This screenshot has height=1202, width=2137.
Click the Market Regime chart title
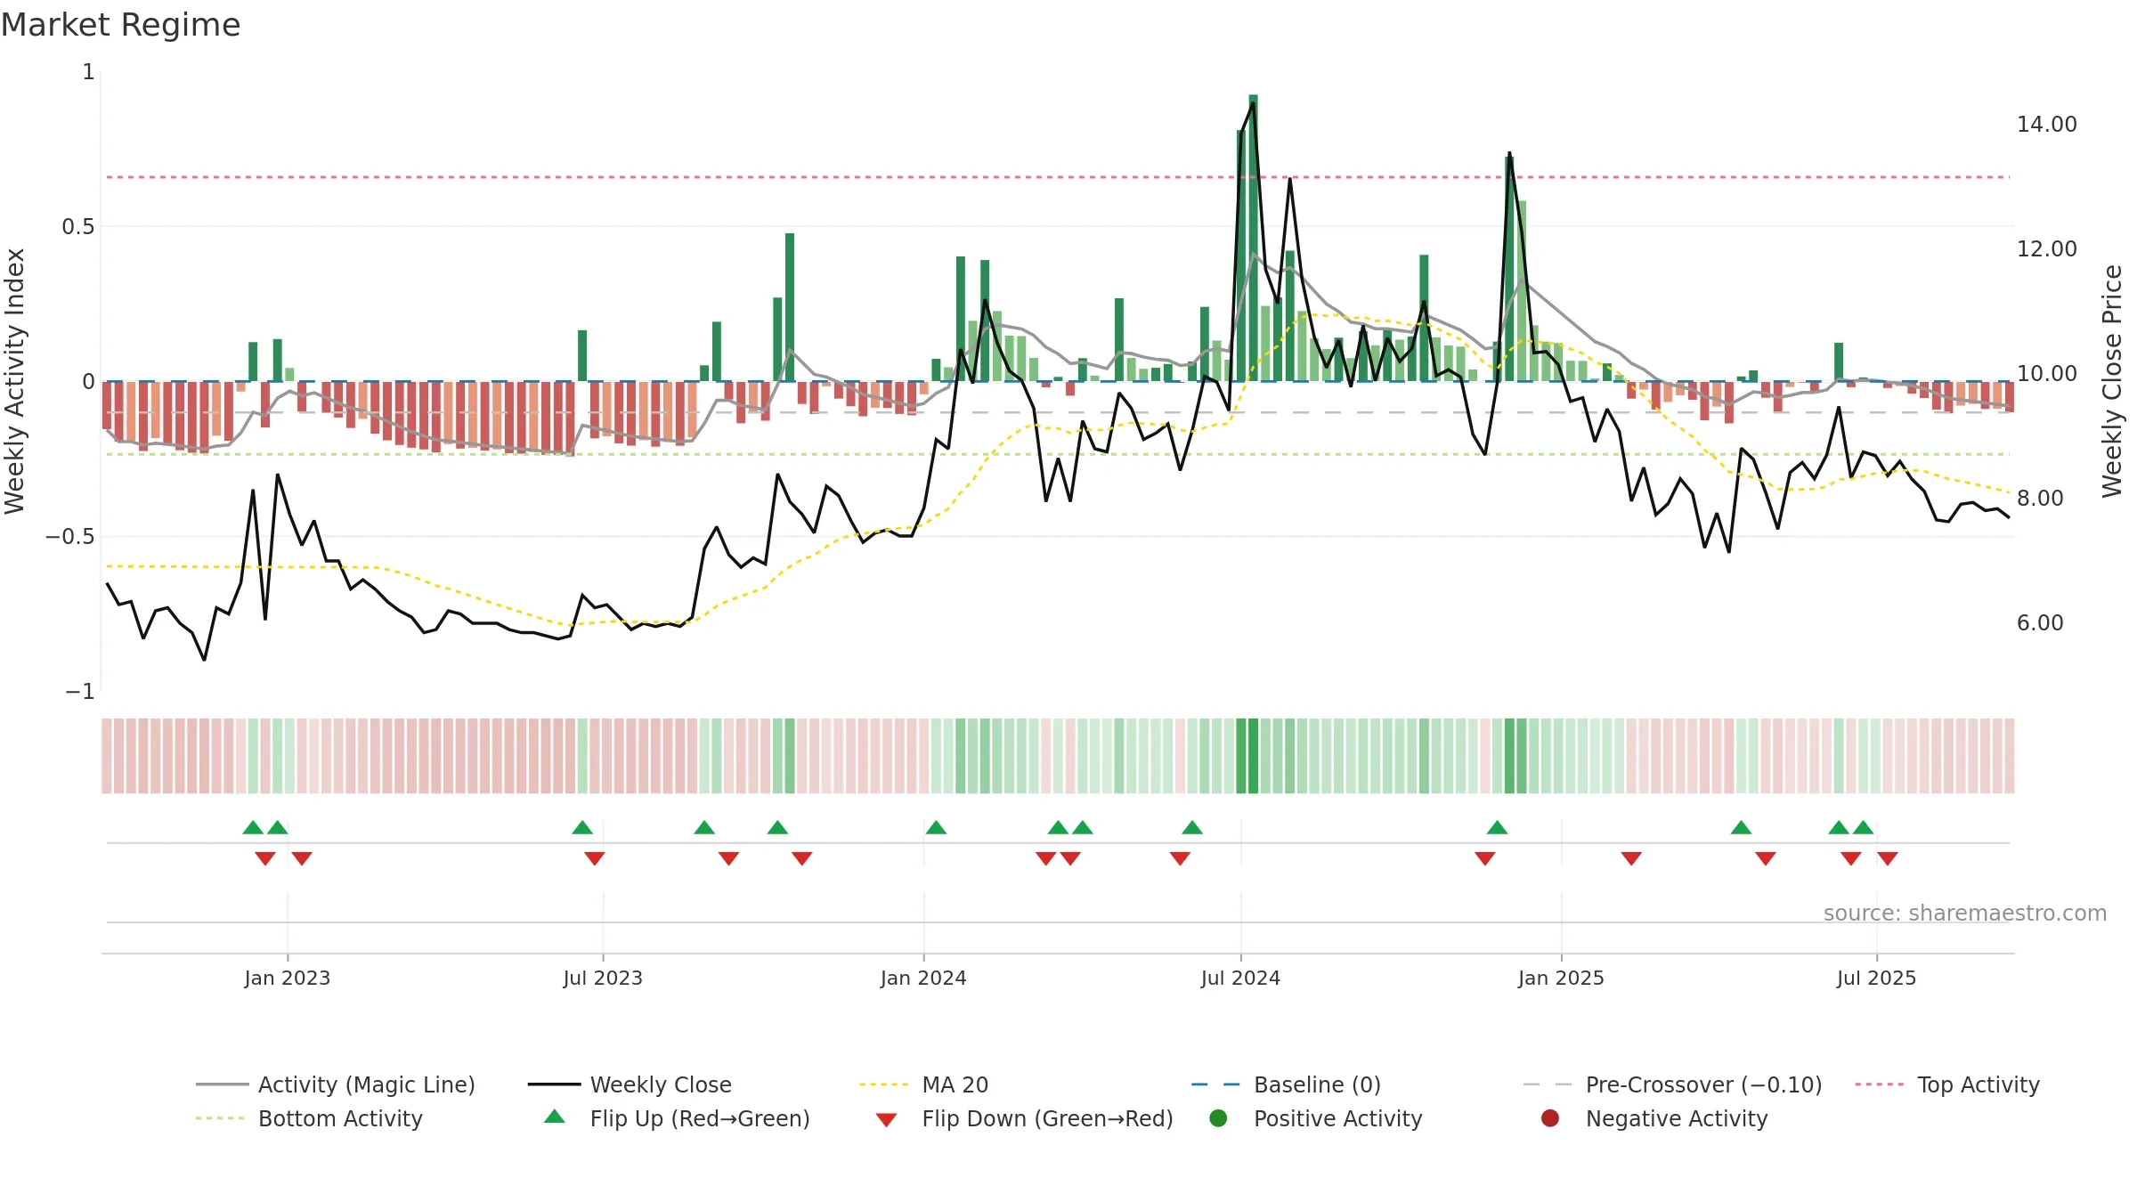[121, 25]
